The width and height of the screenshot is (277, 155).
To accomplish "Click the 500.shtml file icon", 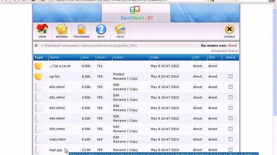I will click(39, 129).
